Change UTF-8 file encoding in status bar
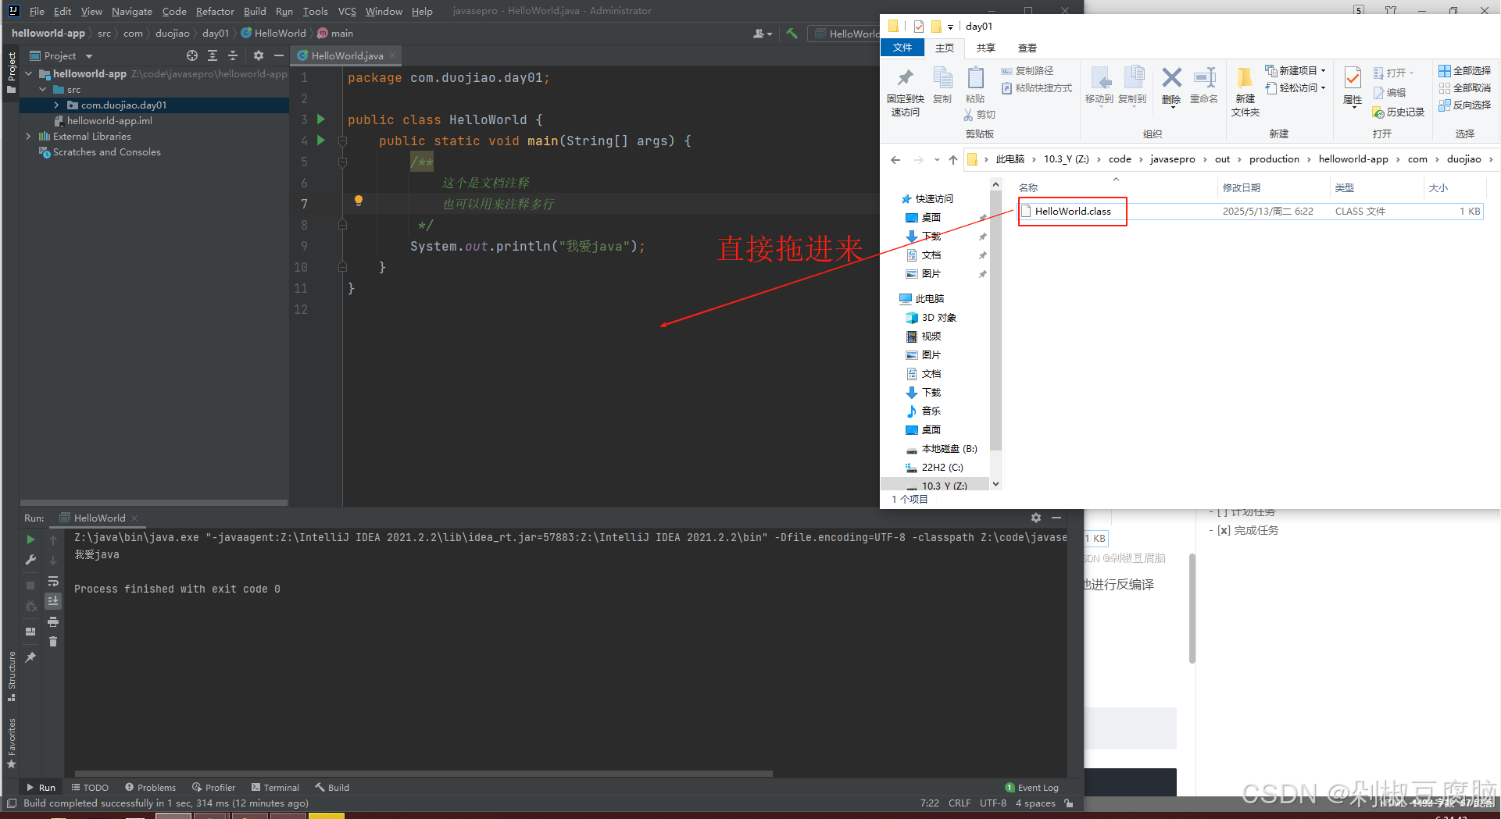The image size is (1501, 819). click(x=993, y=803)
